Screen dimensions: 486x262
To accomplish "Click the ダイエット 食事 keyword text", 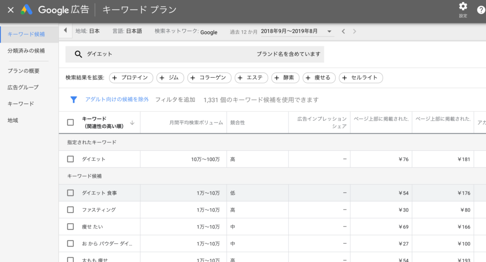I will [99, 193].
